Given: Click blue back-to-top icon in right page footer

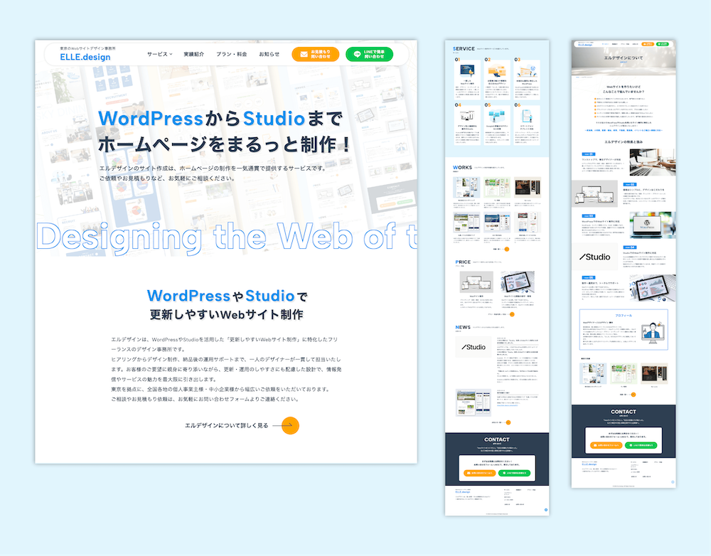Looking at the screenshot, I should (x=673, y=482).
